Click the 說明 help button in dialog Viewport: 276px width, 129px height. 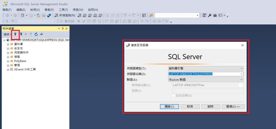[211, 106]
